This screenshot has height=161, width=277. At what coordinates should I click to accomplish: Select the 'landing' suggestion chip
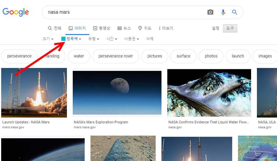pos(53,56)
